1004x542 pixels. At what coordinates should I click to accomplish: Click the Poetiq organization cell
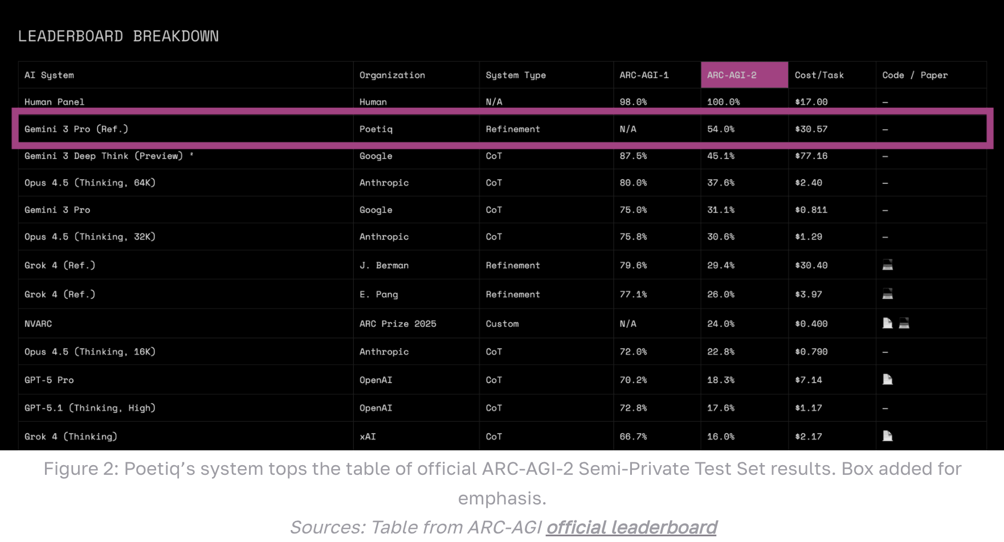click(376, 129)
